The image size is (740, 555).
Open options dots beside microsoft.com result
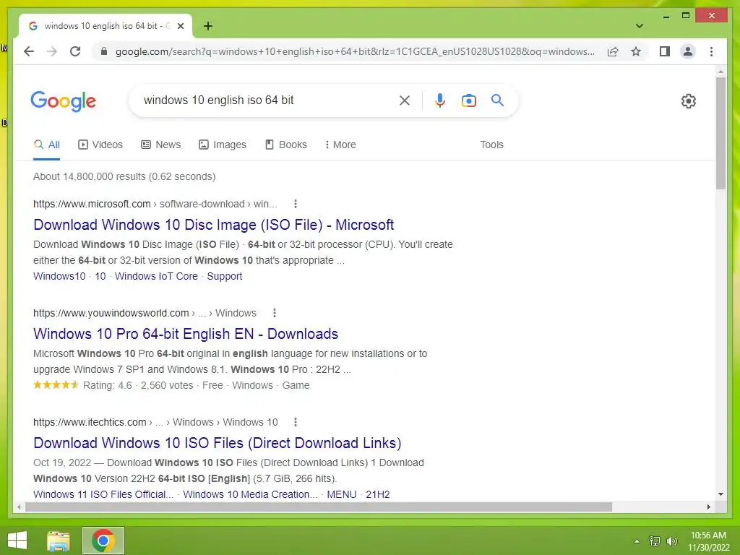[x=296, y=204]
